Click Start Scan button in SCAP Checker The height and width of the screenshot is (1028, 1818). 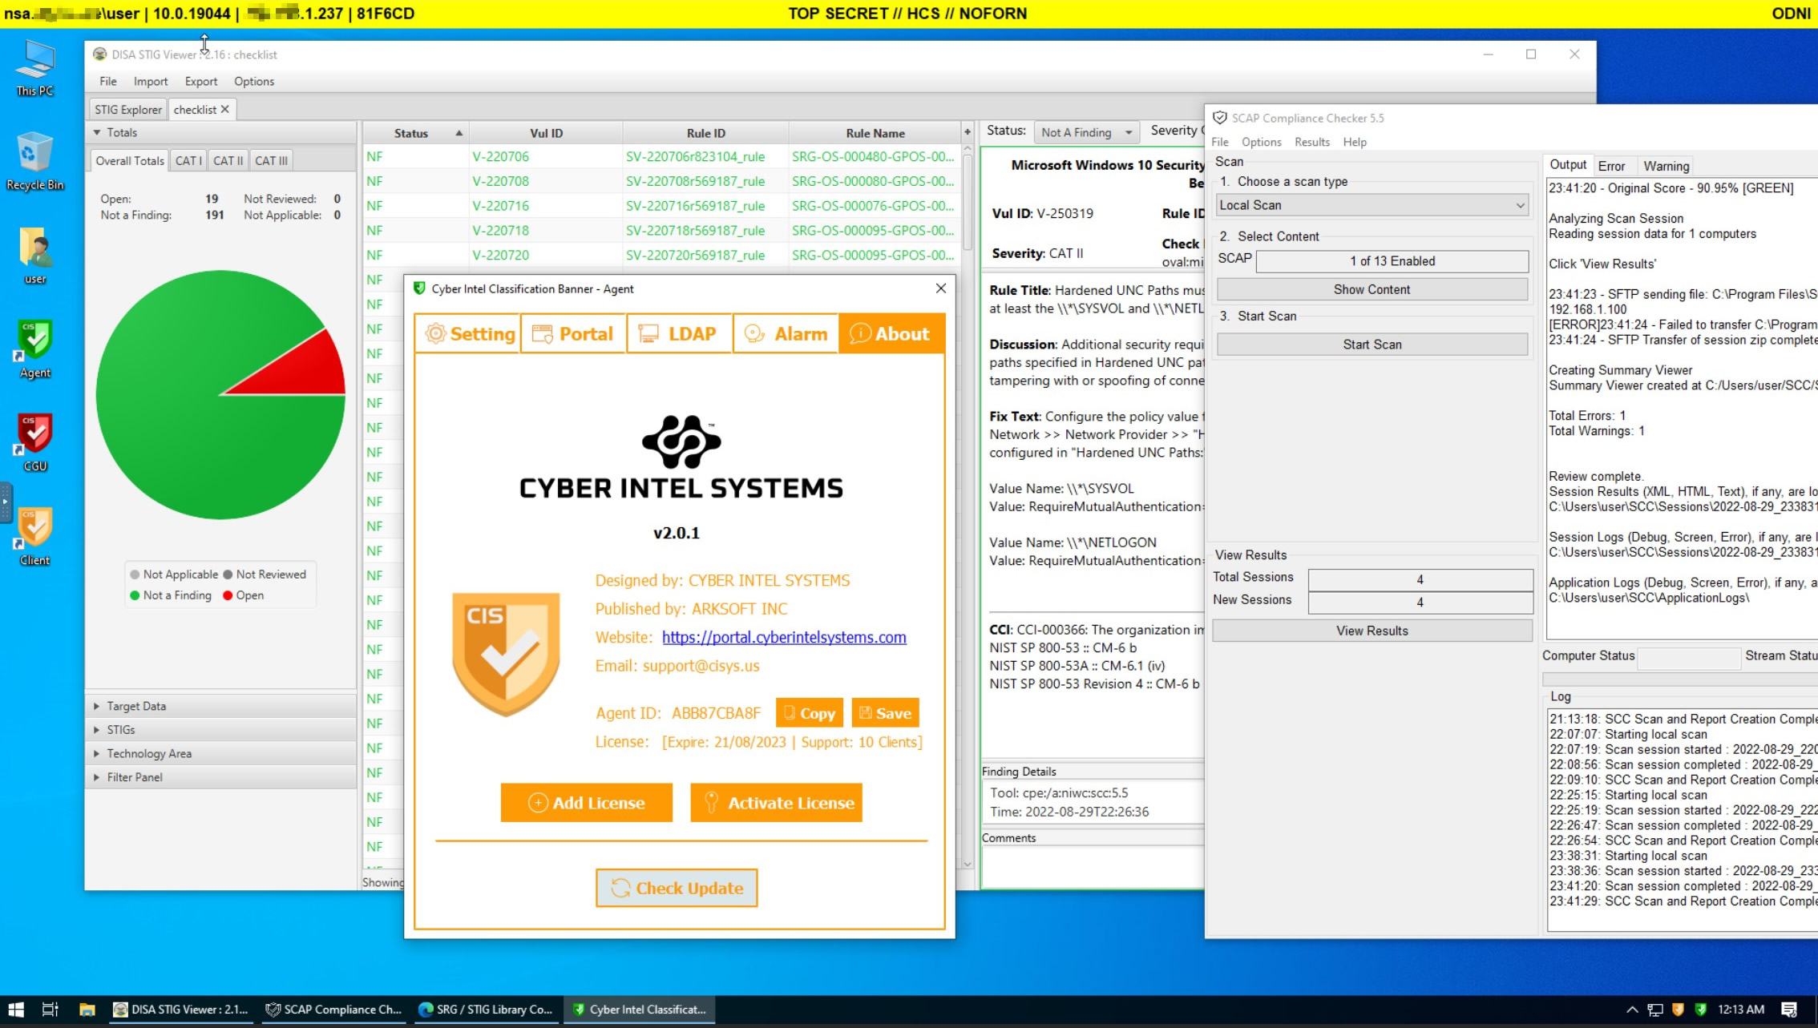point(1370,345)
